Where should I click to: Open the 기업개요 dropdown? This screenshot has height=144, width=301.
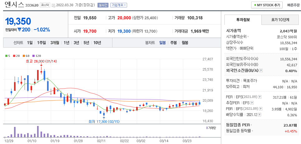click(x=119, y=5)
